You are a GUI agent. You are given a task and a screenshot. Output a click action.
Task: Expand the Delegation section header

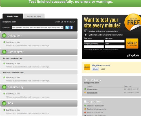coord(39,36)
